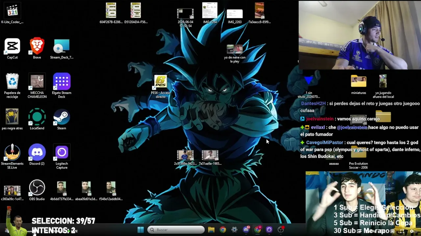
Task: Open Settings gear in the taskbar
Action: (234, 230)
